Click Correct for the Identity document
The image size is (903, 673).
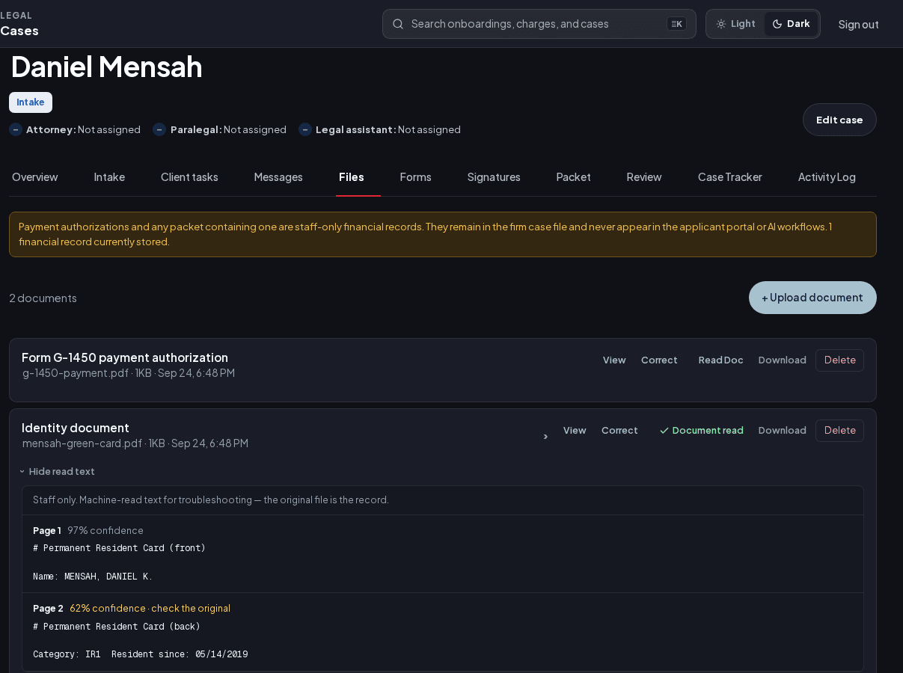tap(619, 431)
